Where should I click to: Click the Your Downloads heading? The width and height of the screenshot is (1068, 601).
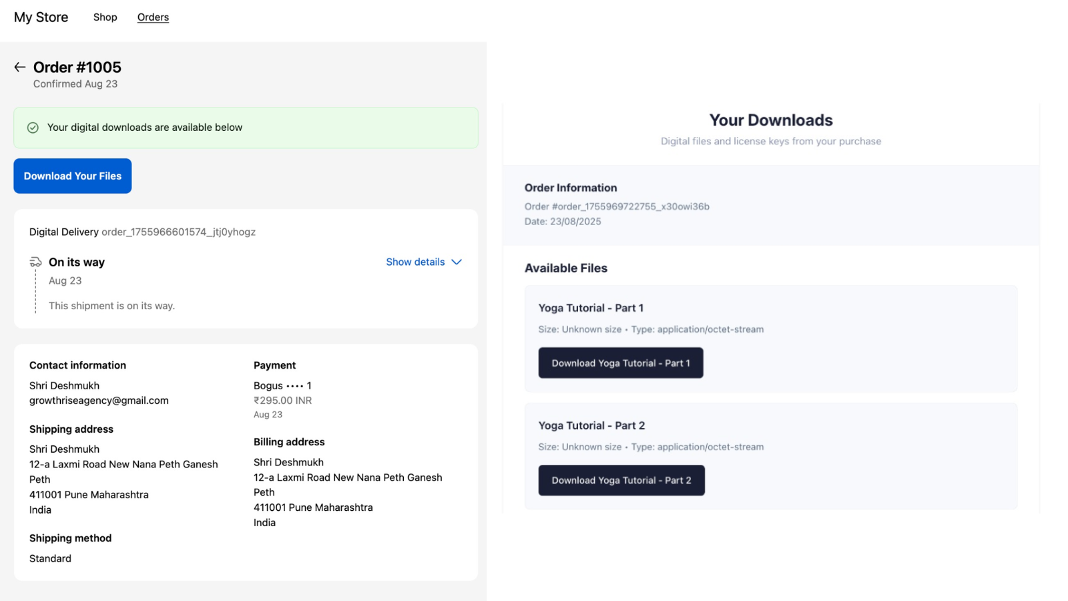pos(771,120)
